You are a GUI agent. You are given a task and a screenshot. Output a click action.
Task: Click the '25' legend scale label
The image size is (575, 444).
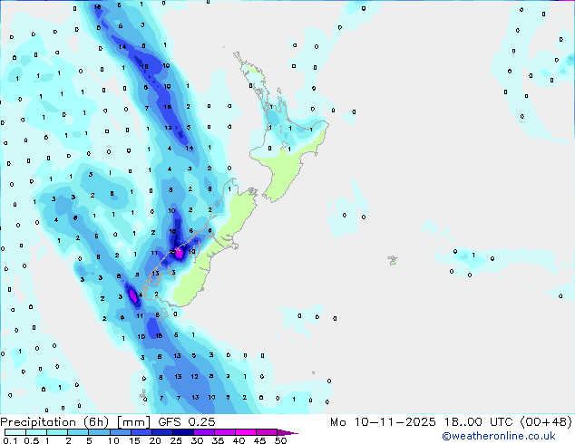(x=176, y=440)
